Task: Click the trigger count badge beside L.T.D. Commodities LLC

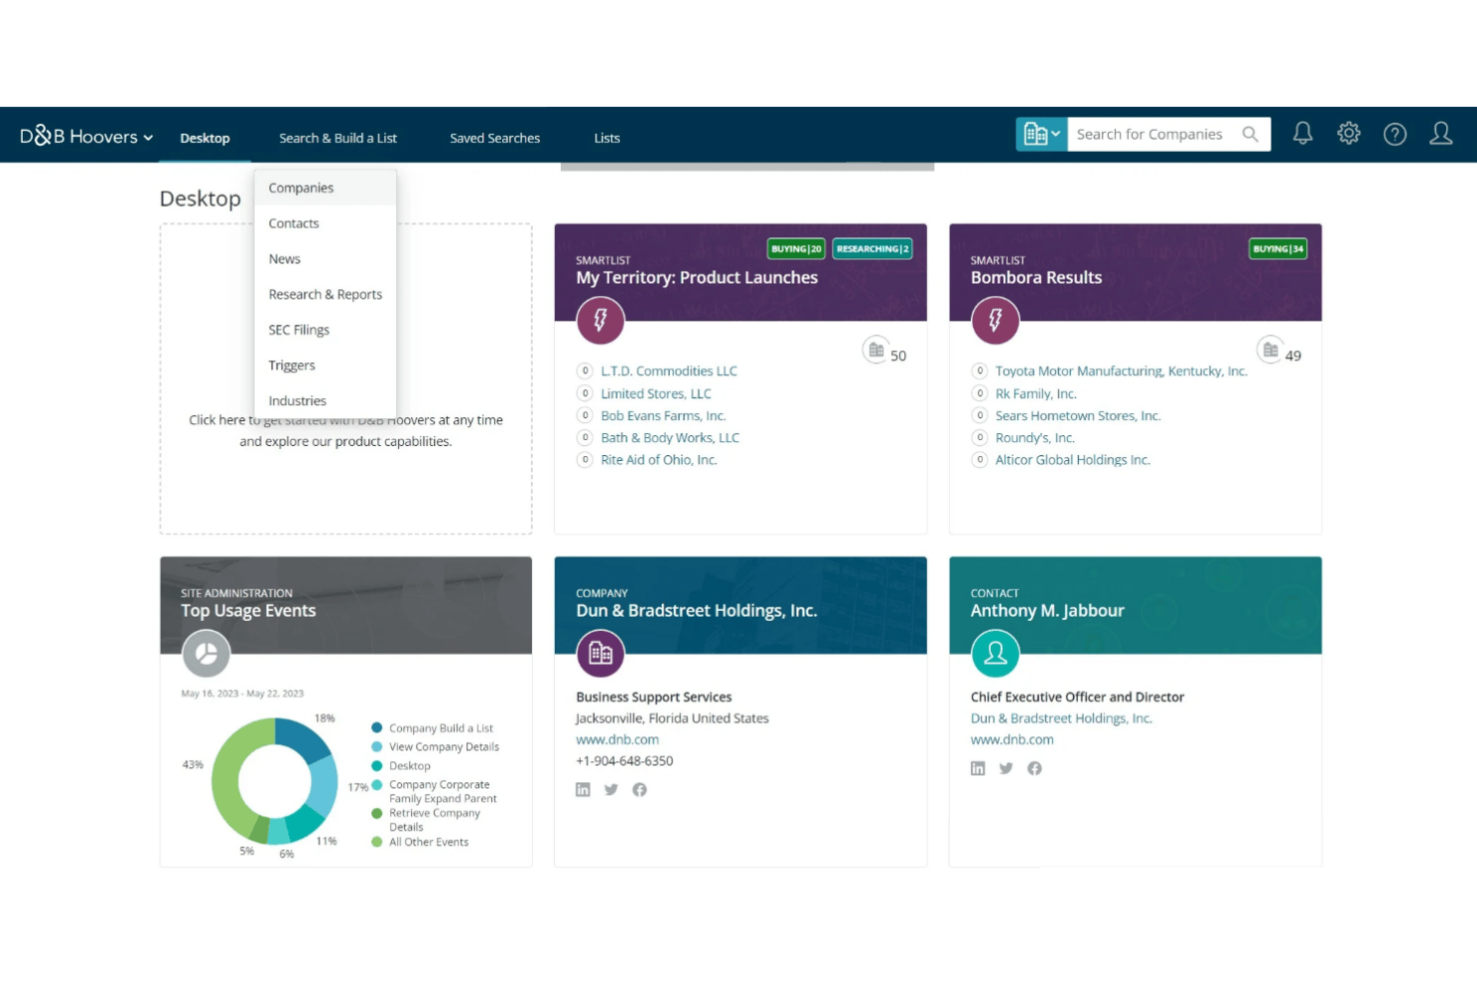Action: coord(585,371)
